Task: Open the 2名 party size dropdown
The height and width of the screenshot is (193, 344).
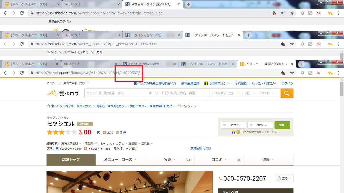Action: 250,93
